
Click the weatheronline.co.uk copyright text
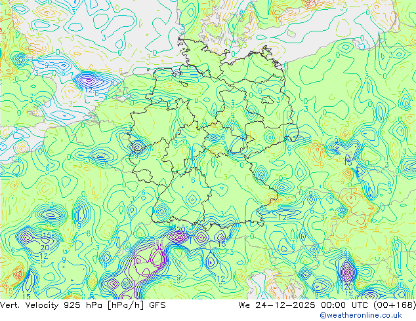coord(361,315)
